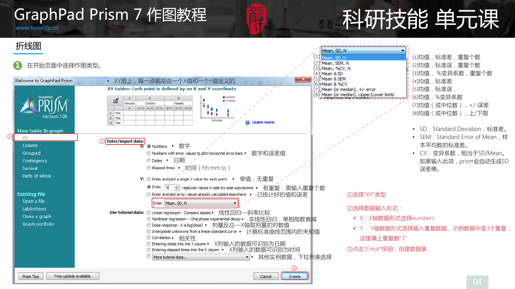Choose Column table type
The height and width of the screenshot is (289, 515).
click(x=30, y=146)
